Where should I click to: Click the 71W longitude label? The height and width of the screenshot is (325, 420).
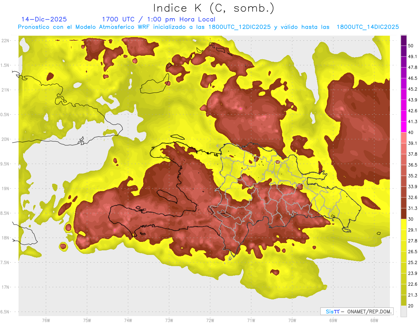tap(251, 320)
